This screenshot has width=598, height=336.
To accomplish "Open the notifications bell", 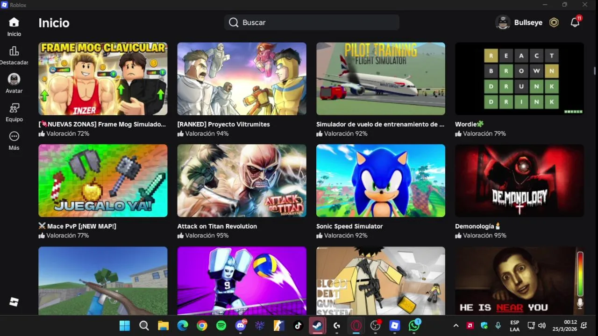I will [575, 22].
